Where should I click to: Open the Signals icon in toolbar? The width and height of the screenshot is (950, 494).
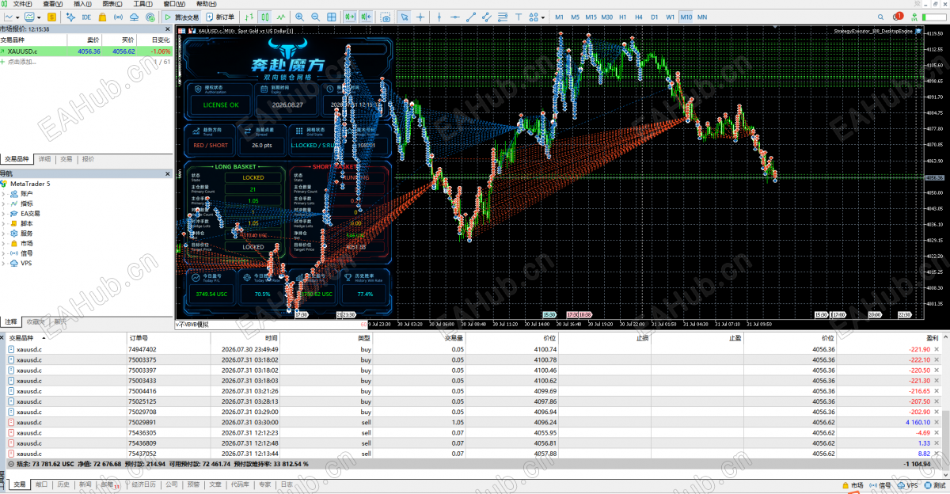(118, 17)
